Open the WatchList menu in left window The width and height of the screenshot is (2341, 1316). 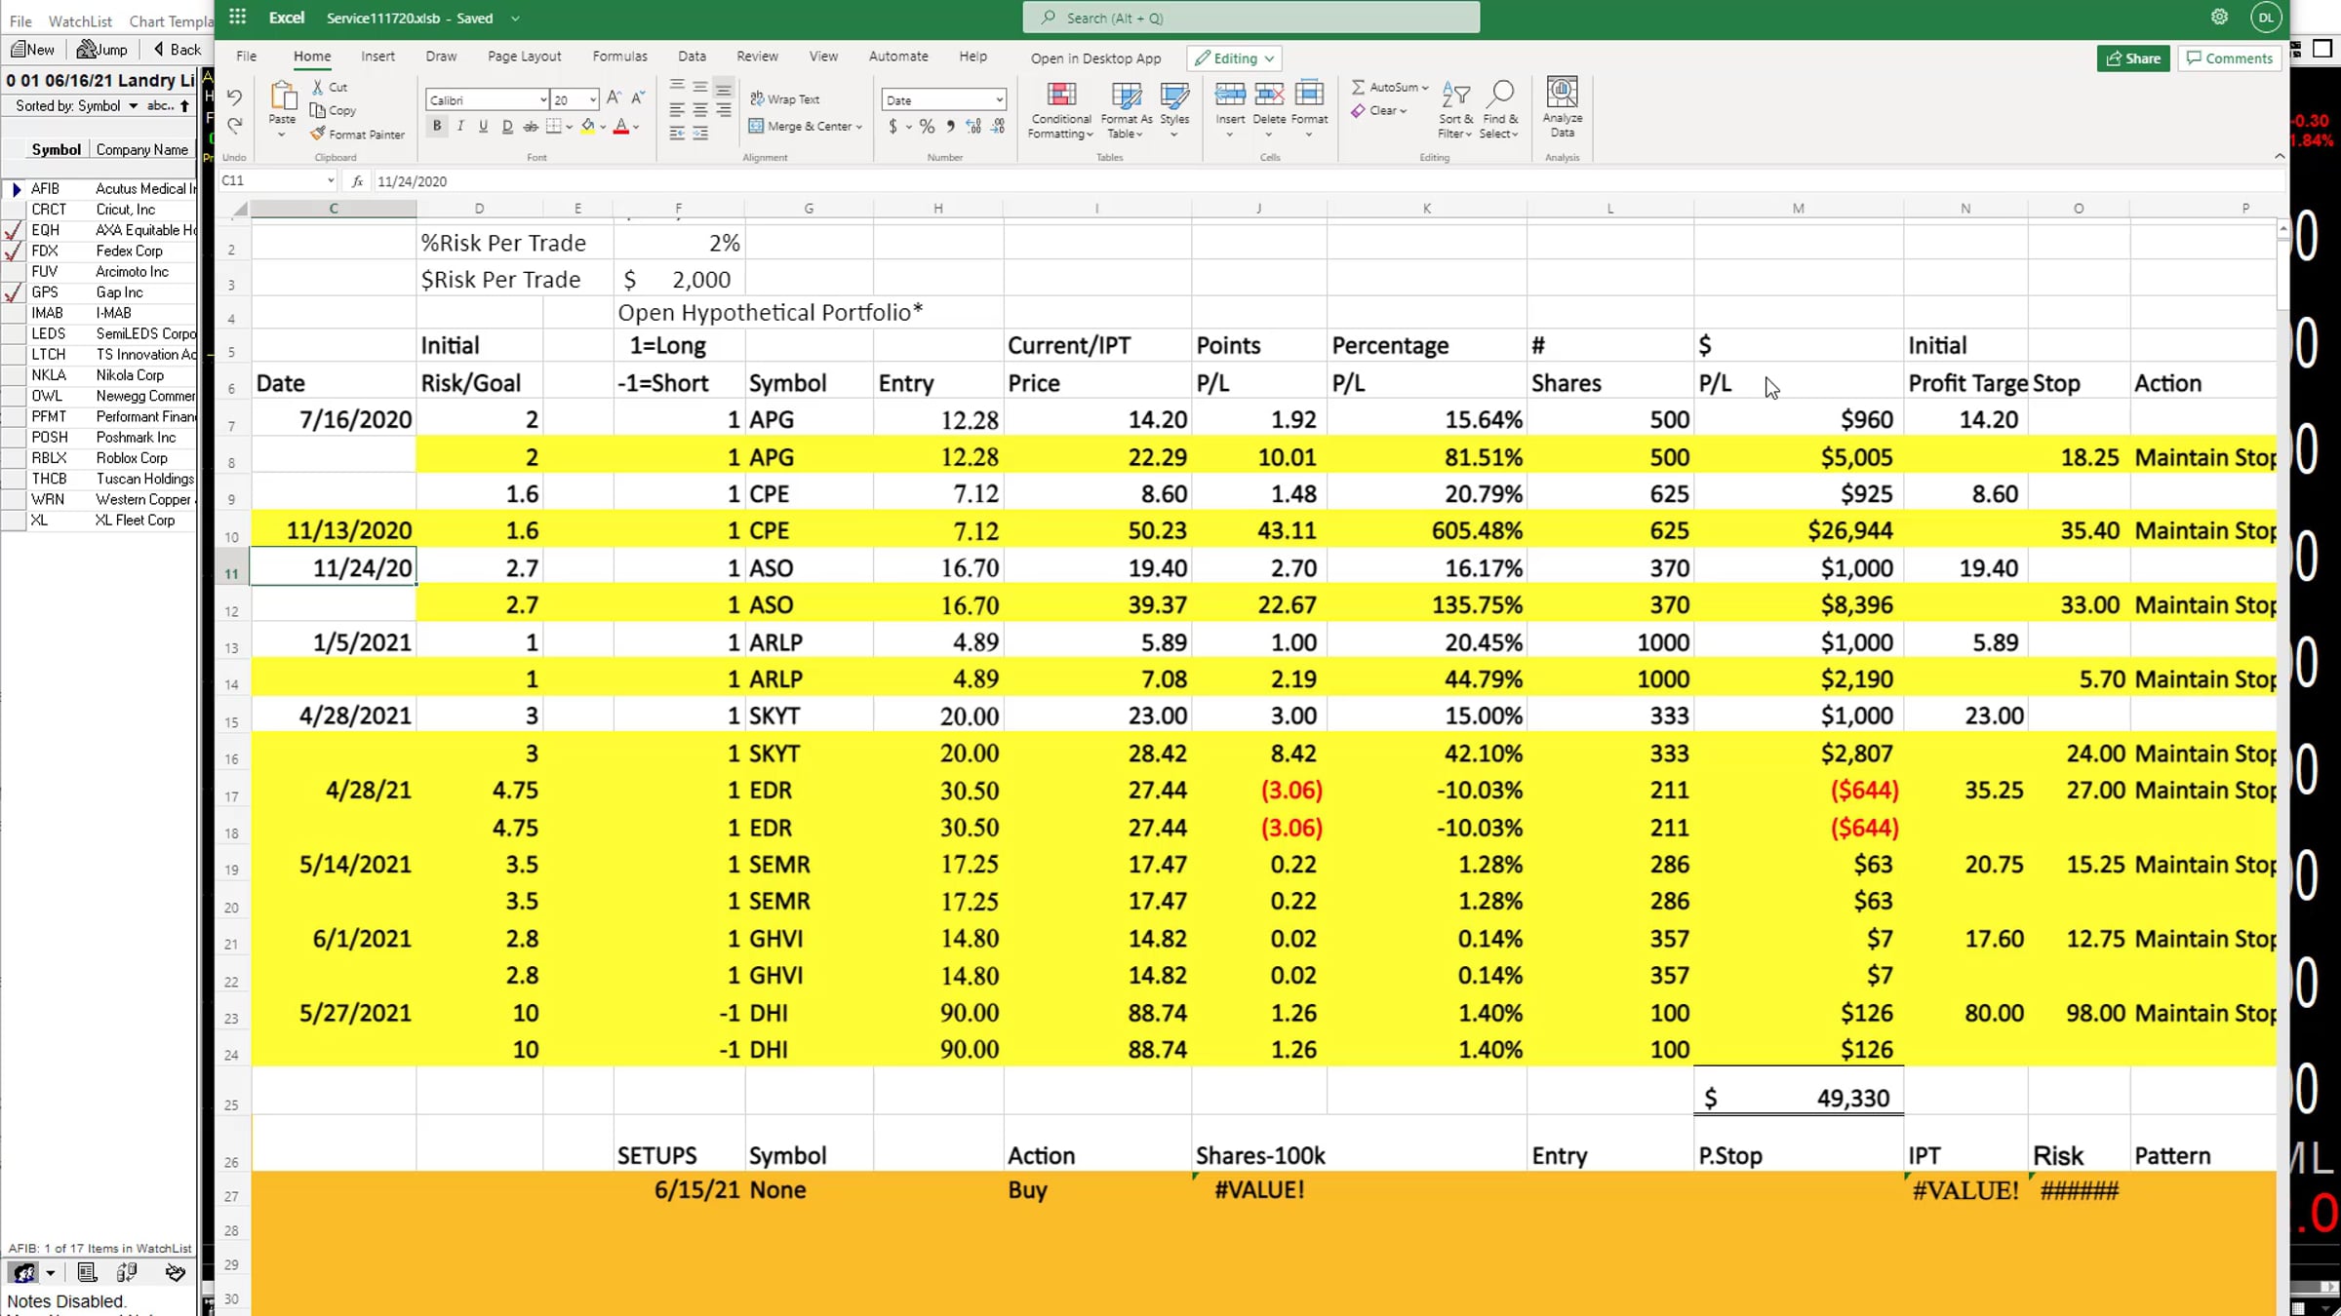pyautogui.click(x=80, y=21)
